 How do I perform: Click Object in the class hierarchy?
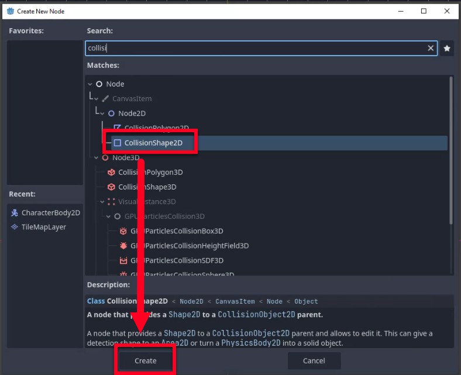pyautogui.click(x=306, y=301)
